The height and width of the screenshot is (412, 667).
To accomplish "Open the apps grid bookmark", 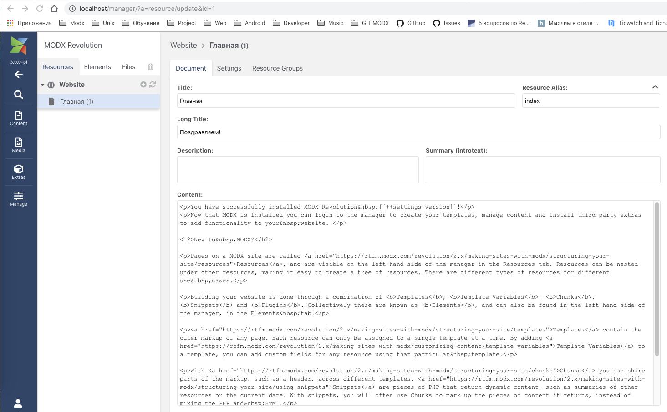I will [10, 23].
